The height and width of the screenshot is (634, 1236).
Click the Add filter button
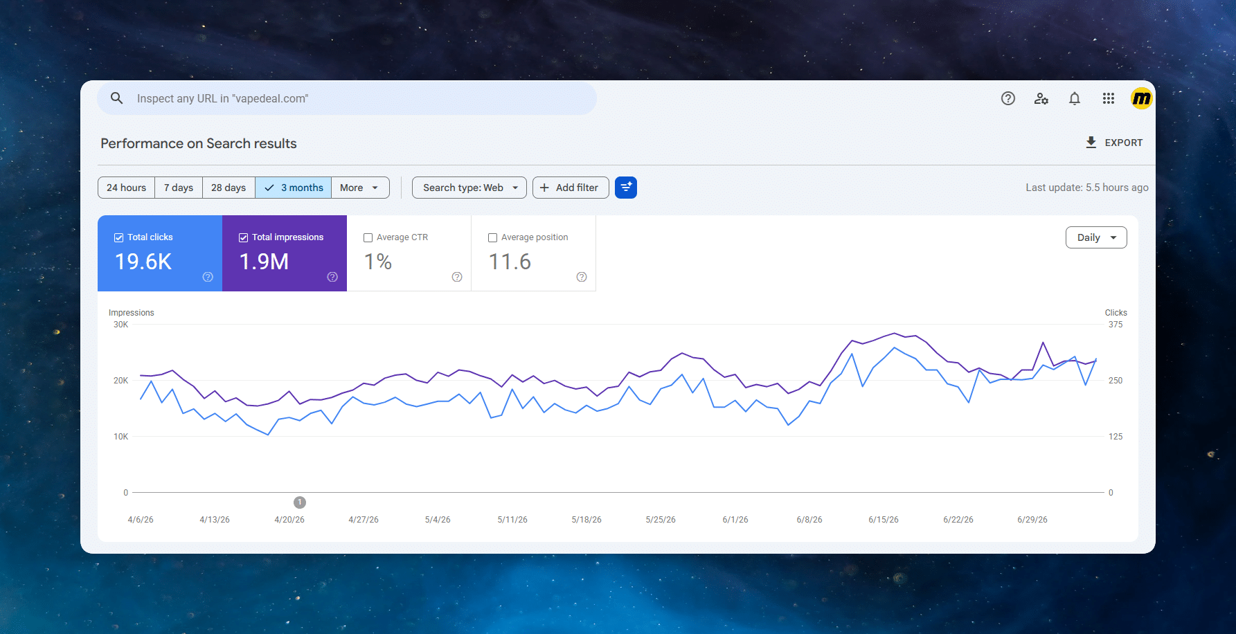coord(571,188)
